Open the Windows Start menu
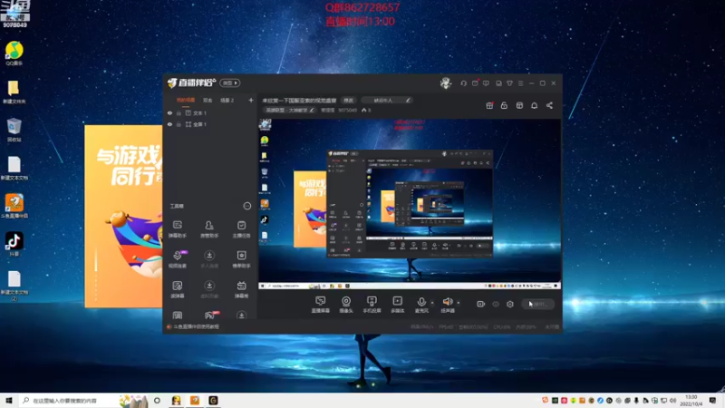725x408 pixels. point(8,401)
